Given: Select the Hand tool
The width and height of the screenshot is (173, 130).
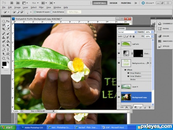Looking at the screenshot, I should click(4, 58).
